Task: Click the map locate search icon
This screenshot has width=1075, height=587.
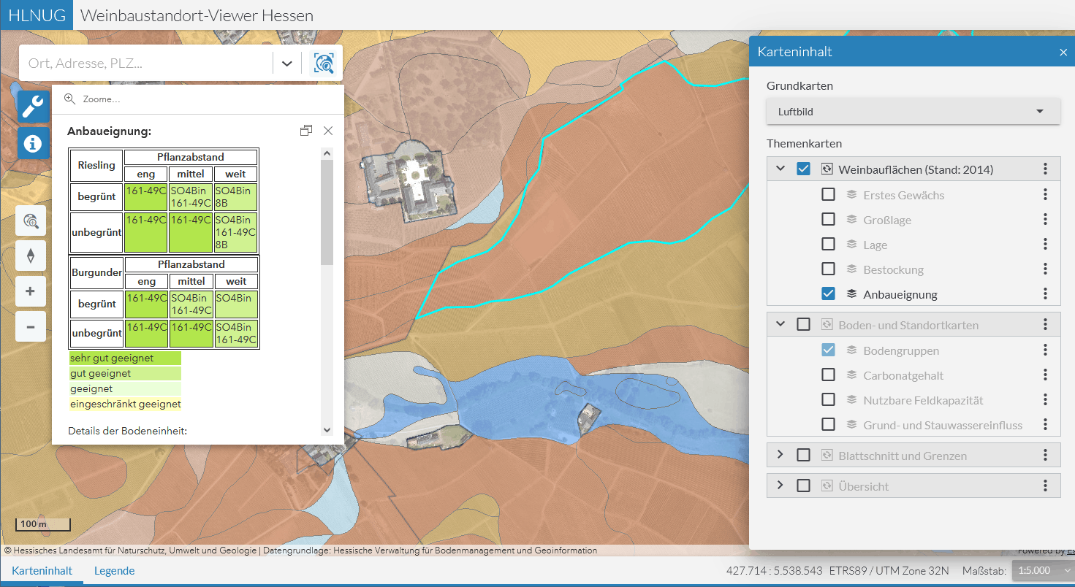Action: pos(324,64)
